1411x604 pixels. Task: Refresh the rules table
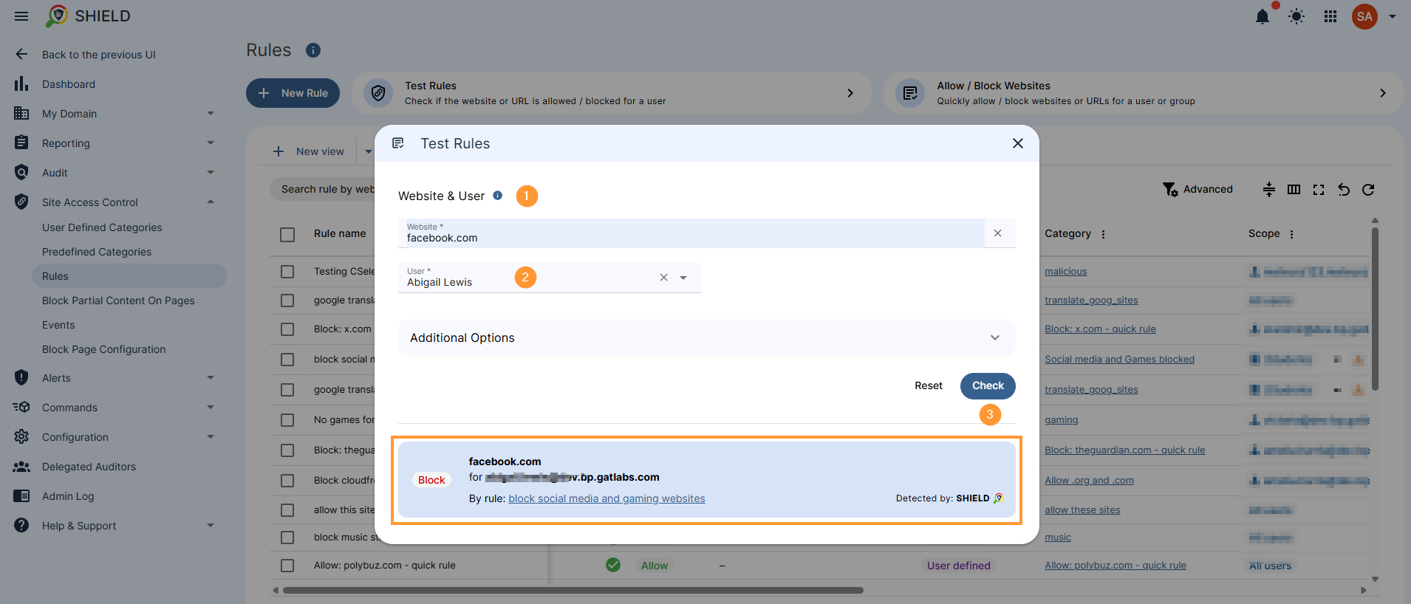[x=1368, y=190]
